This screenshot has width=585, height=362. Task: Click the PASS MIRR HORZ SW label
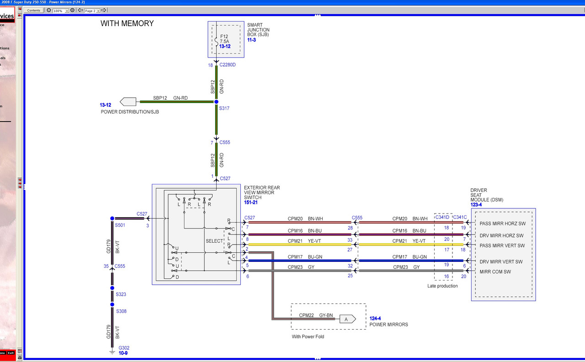coord(502,224)
